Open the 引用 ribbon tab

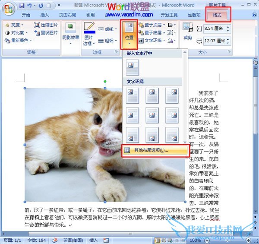91,15
